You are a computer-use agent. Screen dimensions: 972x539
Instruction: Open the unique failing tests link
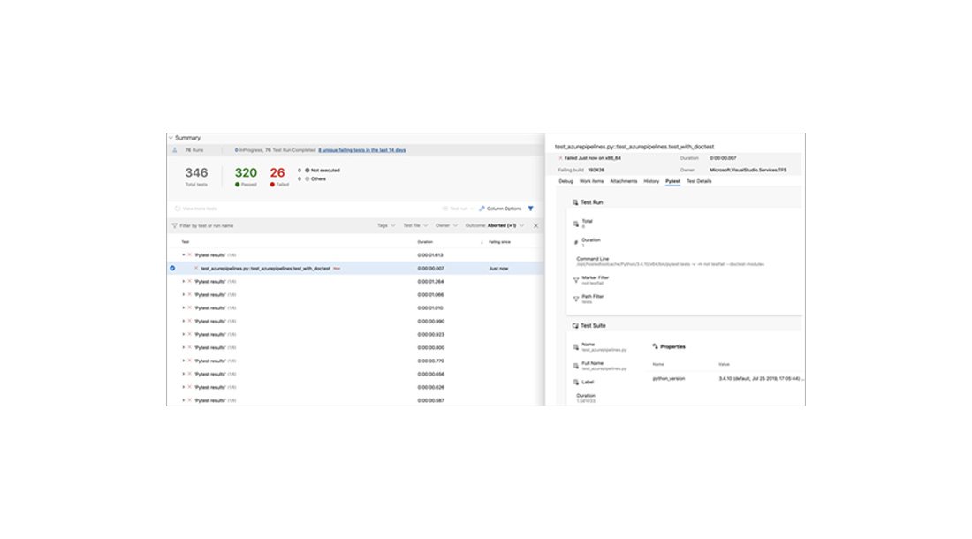[361, 150]
